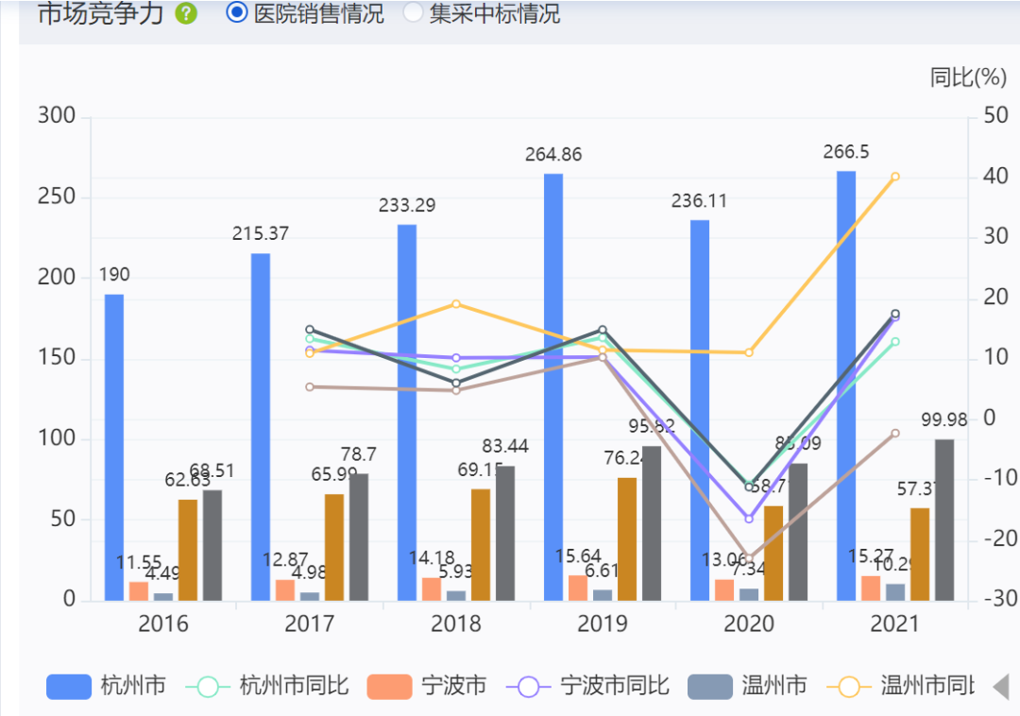This screenshot has height=716, width=1020.
Task: Select the 集采中标情况 radio button
Action: [482, 13]
